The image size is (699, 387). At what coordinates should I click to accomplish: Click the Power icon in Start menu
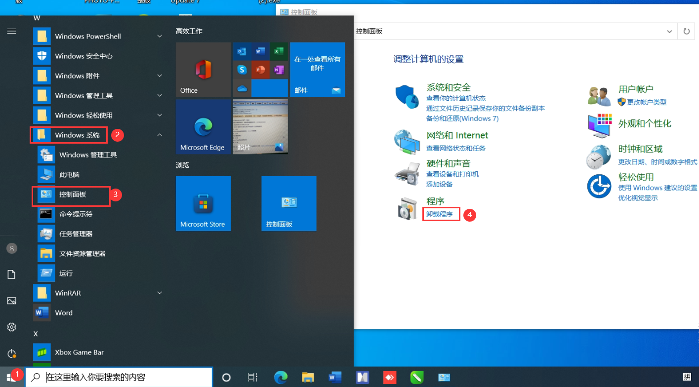coord(12,353)
